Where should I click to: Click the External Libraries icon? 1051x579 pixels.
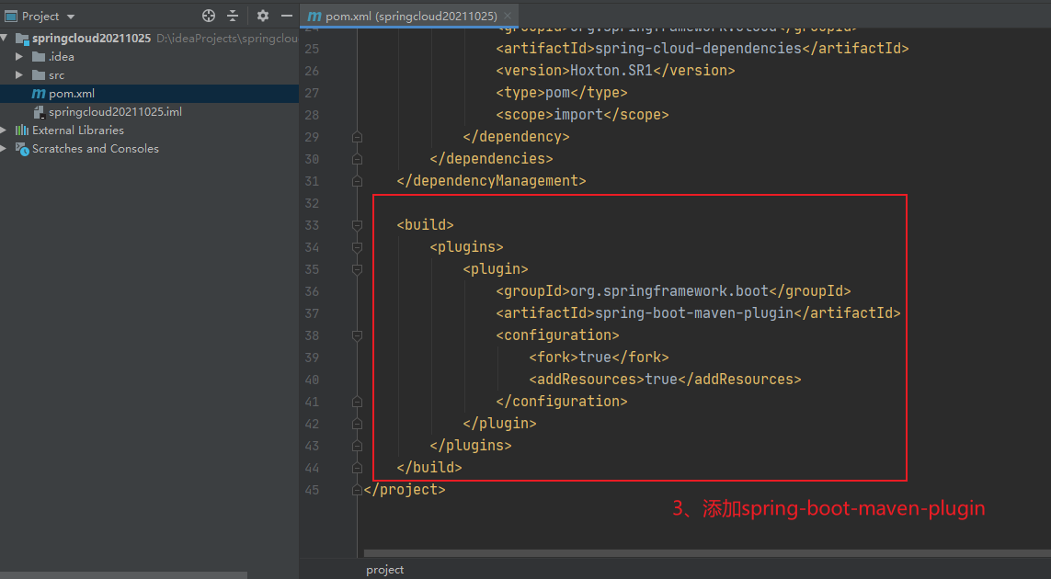coord(22,130)
